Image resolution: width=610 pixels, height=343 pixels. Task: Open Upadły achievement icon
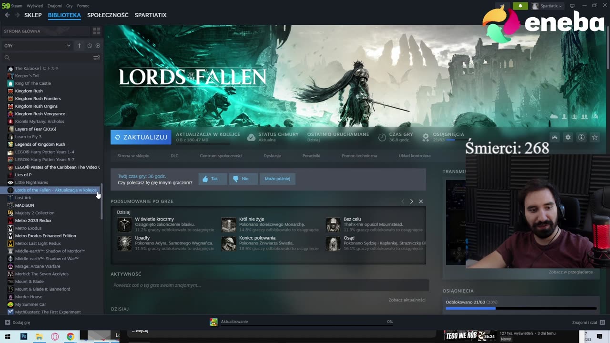coord(124,243)
